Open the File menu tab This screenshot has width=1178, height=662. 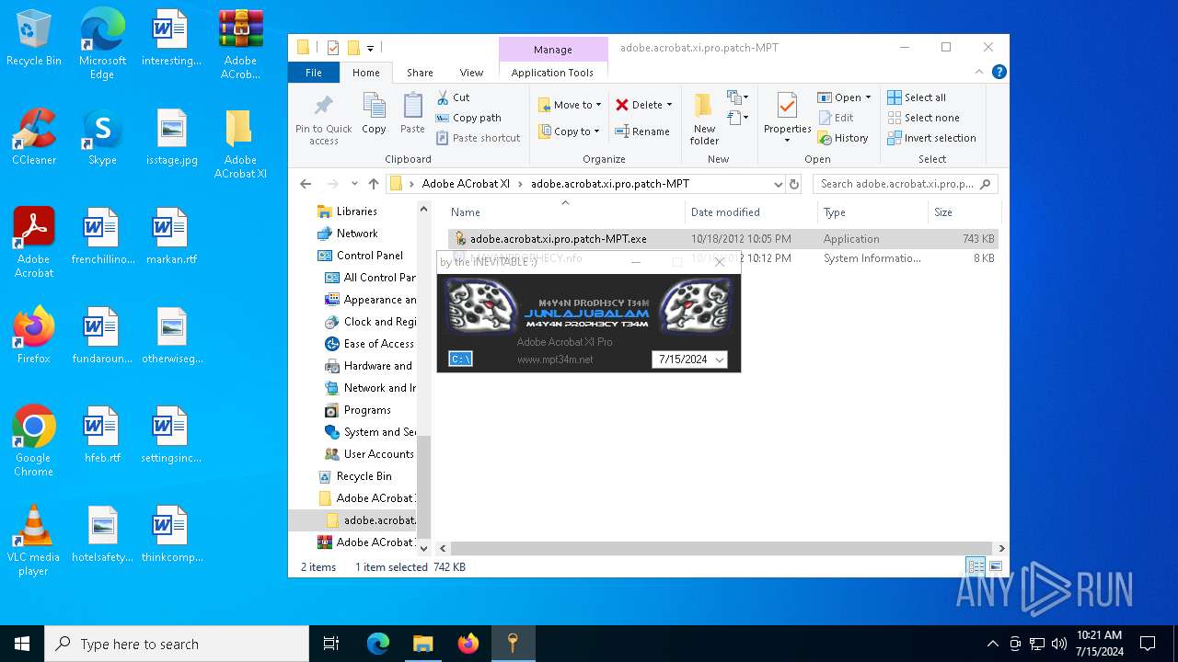tap(314, 73)
